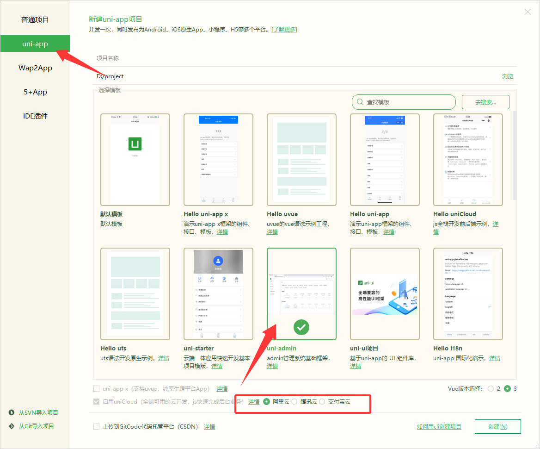Viewport: 540px width, 449px height.
Task: Open the 了解更多 link
Action: pyautogui.click(x=284, y=30)
